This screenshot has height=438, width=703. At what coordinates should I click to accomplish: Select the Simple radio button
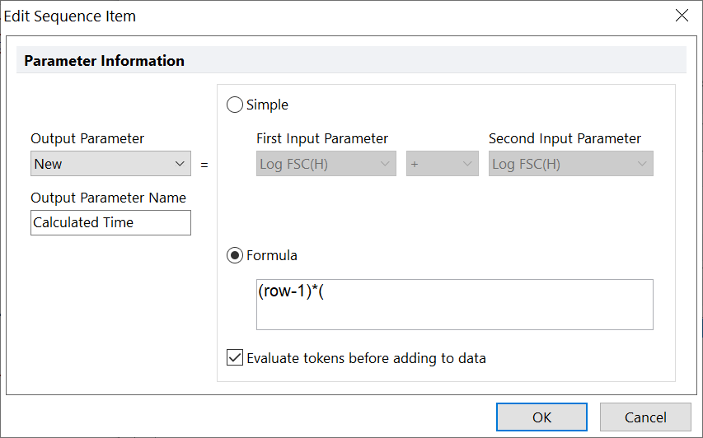pyautogui.click(x=235, y=105)
